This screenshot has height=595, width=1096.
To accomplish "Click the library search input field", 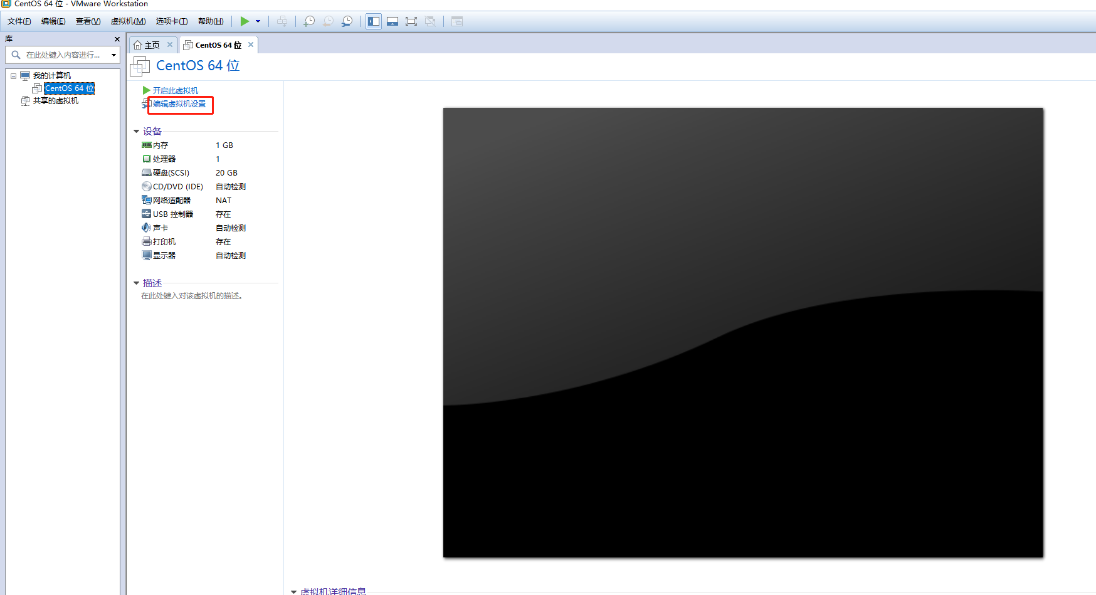I will pos(63,55).
